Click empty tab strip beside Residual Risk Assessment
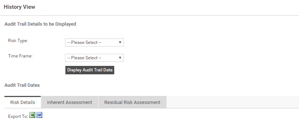The width and height of the screenshot is (299, 134). point(233,102)
